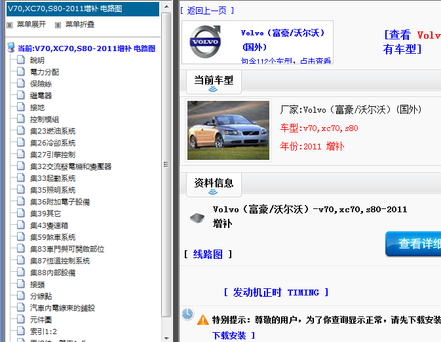441x342 pixels.
Task: Click 菜单展开 to expand all menu items
Action: tap(31, 25)
